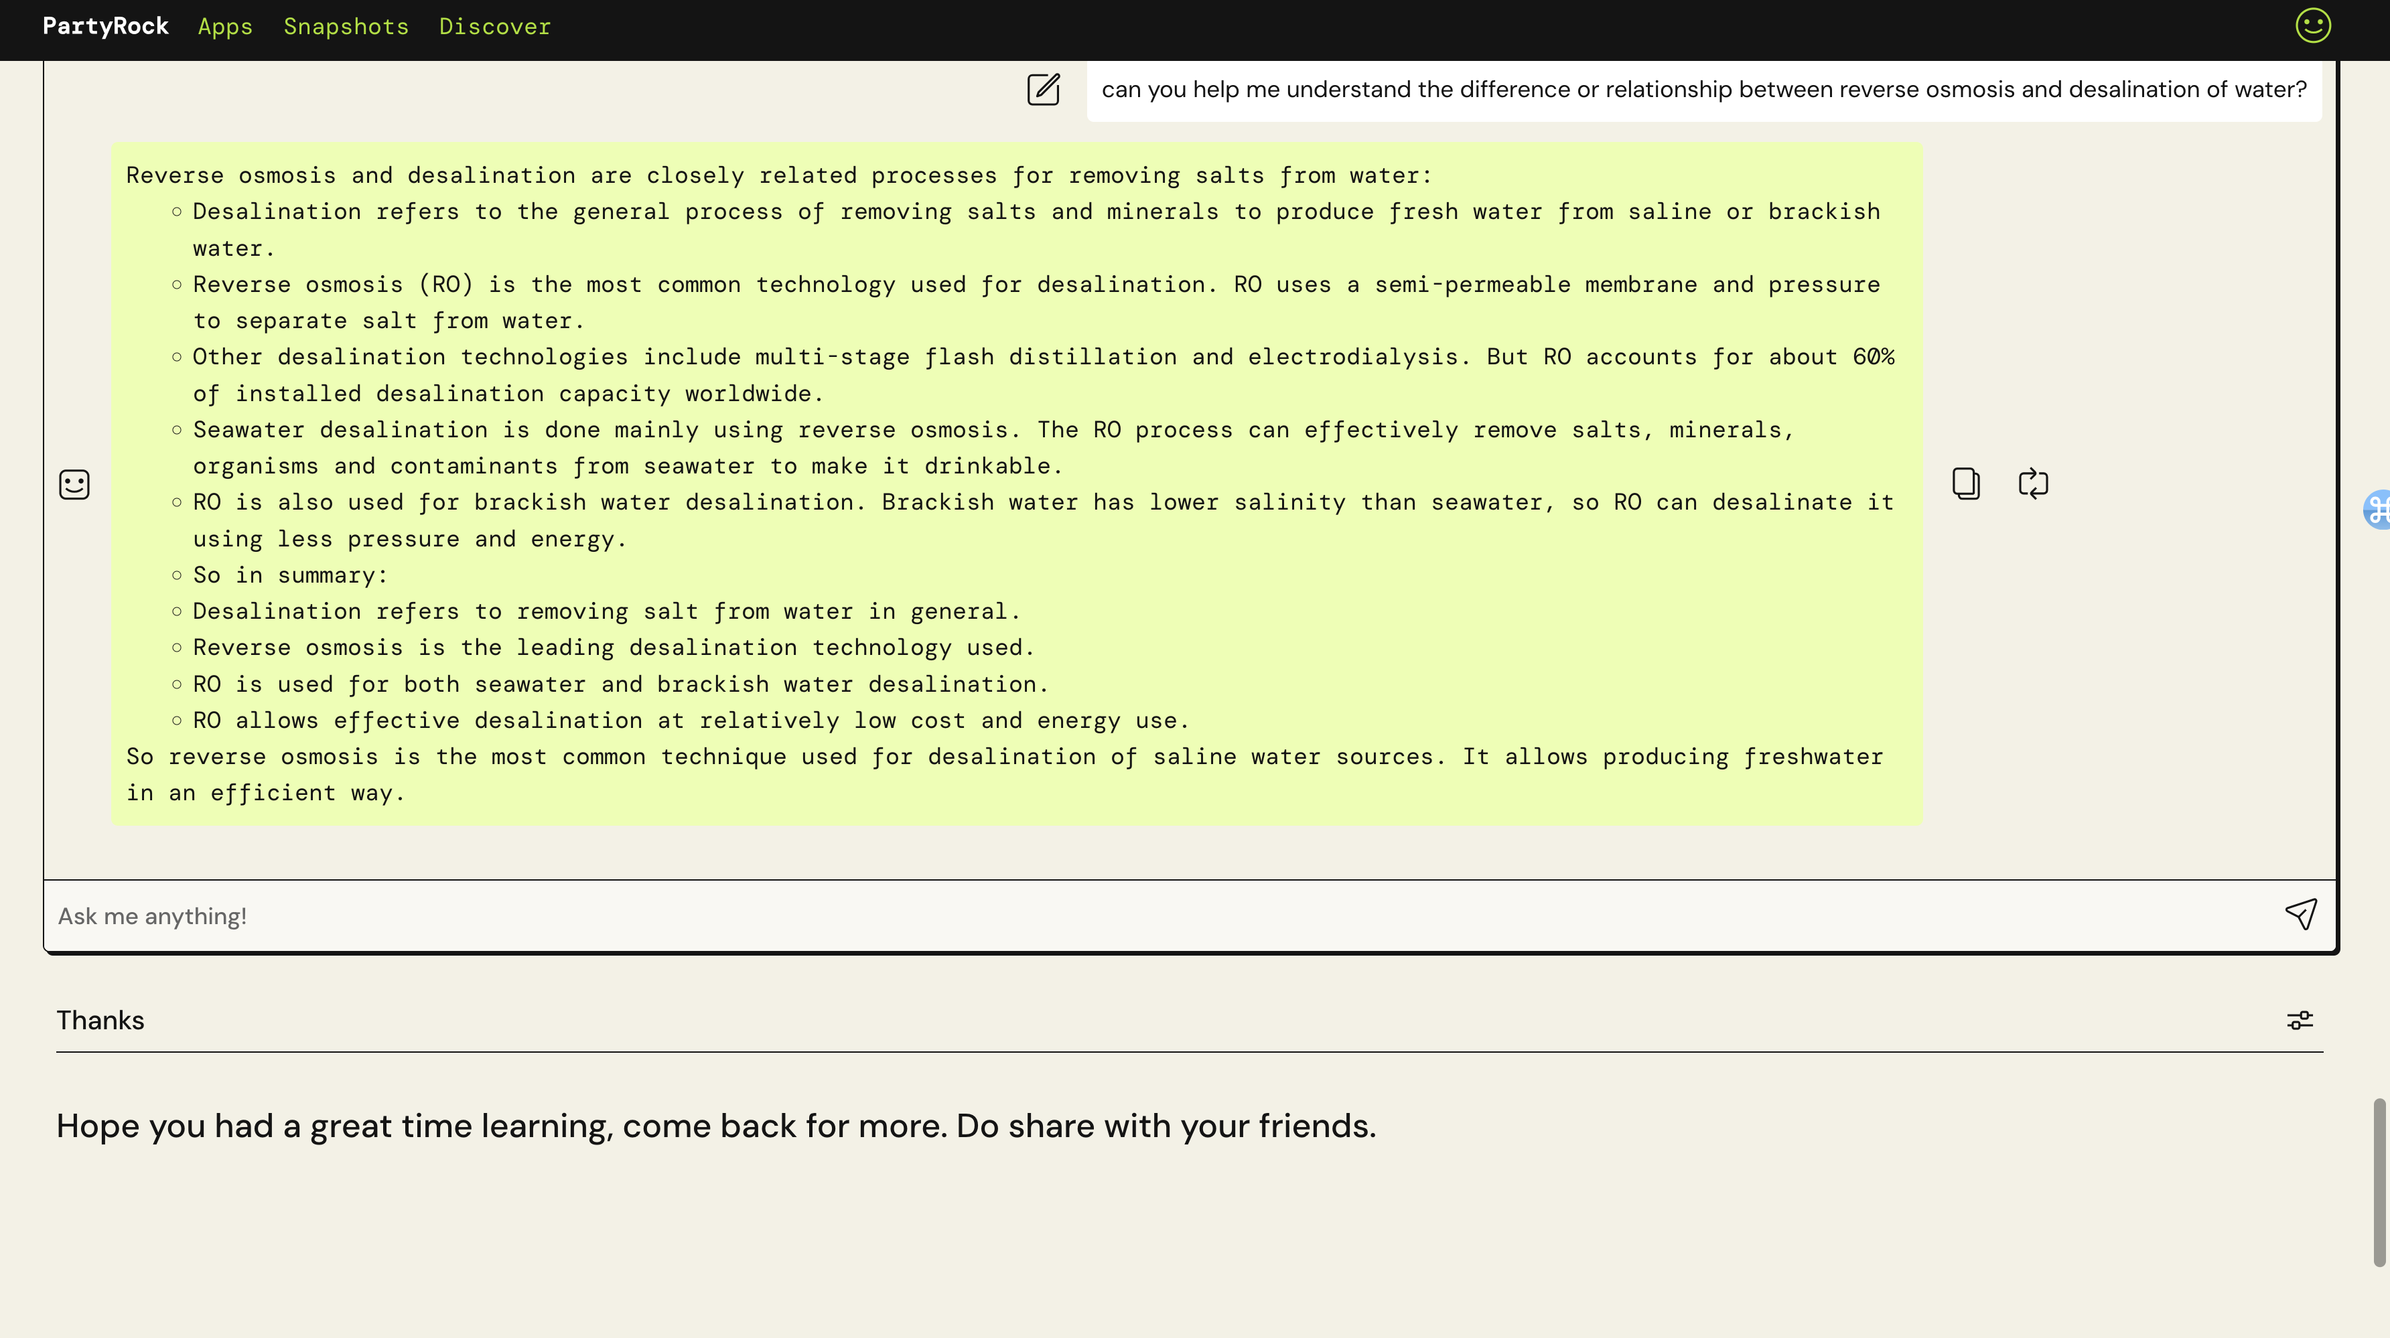Image resolution: width=2390 pixels, height=1338 pixels.
Task: Click the blue floating command icon
Action: [2377, 508]
